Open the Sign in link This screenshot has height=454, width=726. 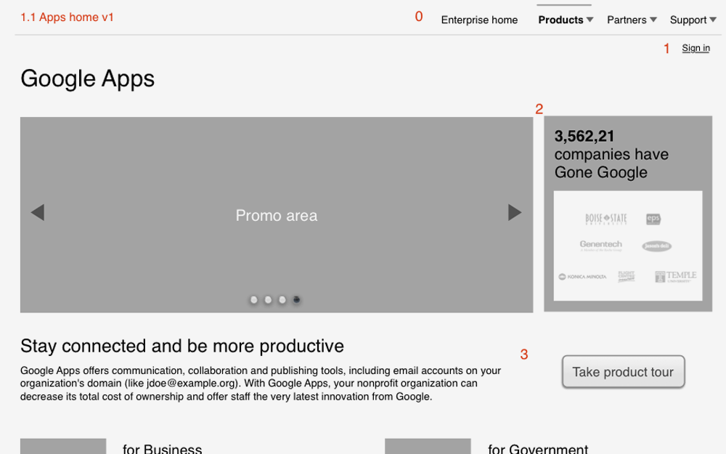[x=696, y=48]
